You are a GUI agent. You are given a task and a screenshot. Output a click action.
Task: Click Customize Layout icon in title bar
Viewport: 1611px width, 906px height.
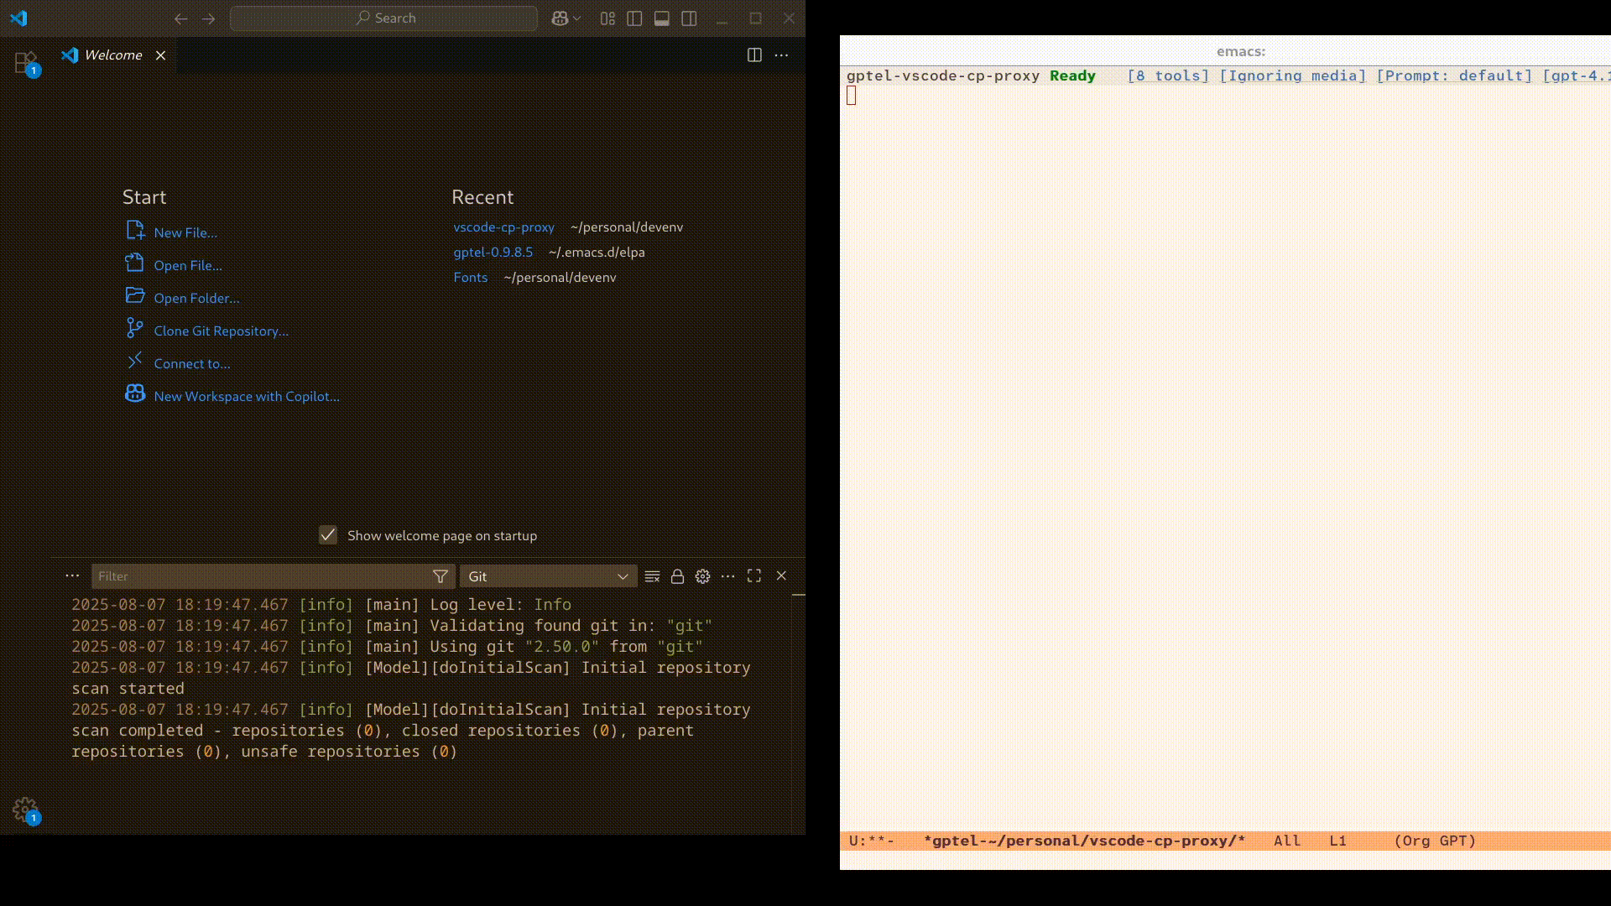(607, 18)
